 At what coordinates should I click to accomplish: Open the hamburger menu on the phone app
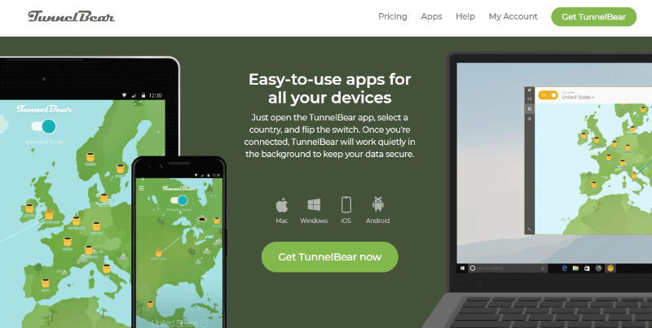click(141, 189)
